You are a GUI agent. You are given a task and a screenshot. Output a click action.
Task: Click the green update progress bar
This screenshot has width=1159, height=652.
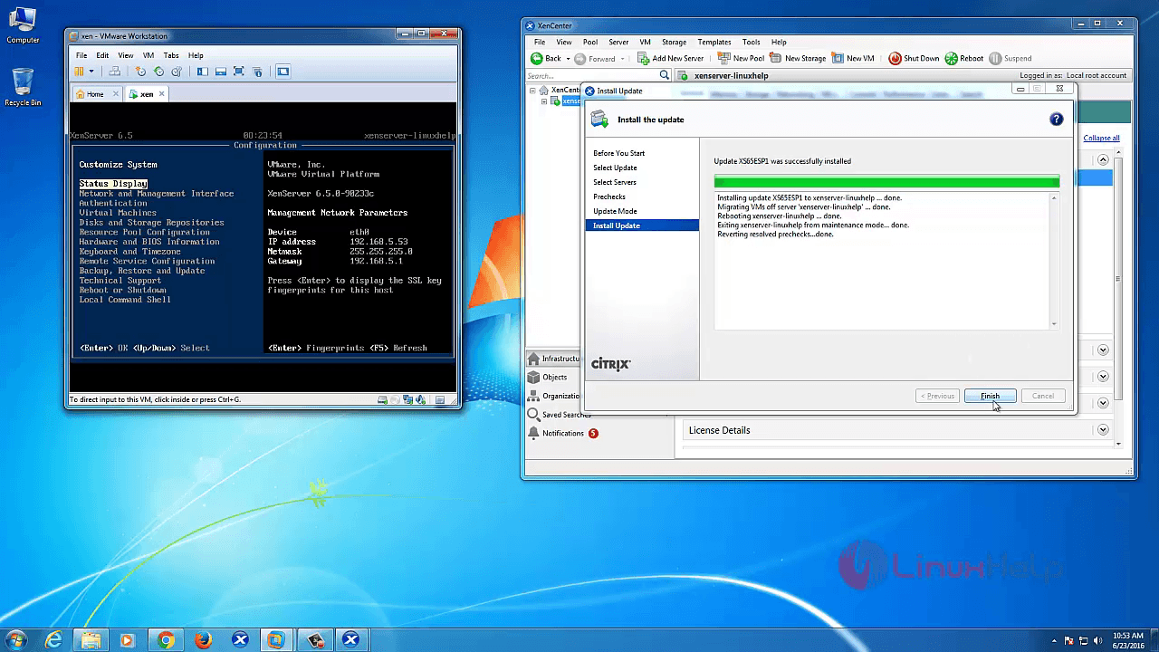point(886,181)
